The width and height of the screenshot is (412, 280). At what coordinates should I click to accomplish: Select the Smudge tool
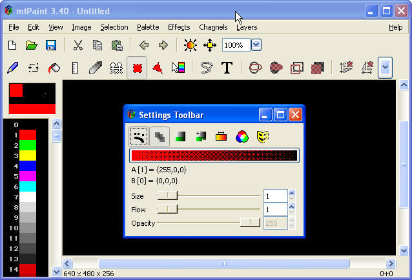tap(96, 68)
